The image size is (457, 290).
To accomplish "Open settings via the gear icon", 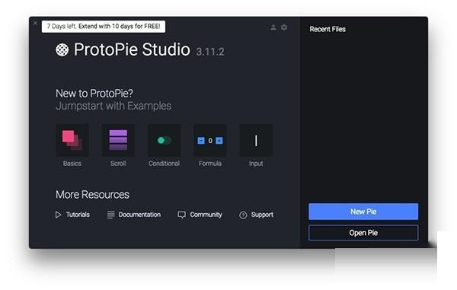I will coord(284,27).
